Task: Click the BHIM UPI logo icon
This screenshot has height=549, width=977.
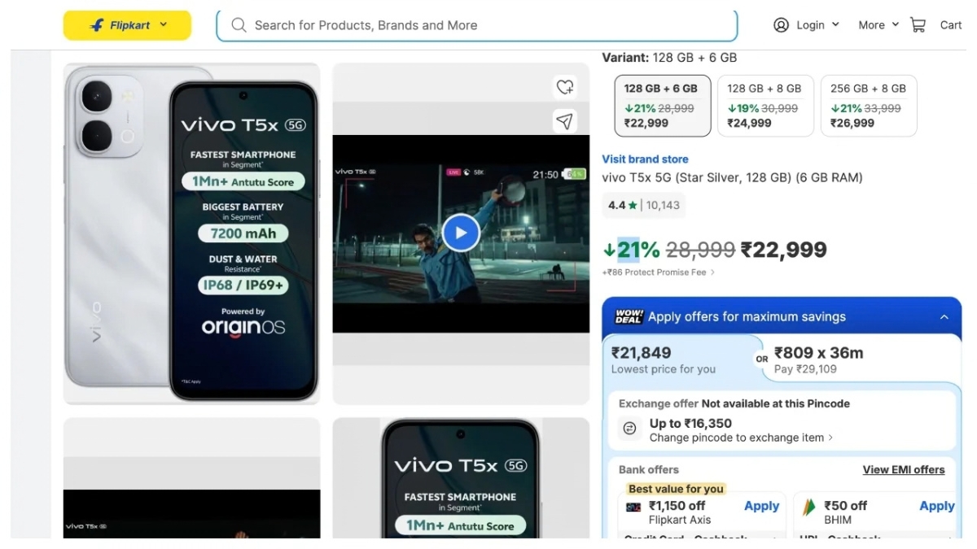Action: click(808, 508)
